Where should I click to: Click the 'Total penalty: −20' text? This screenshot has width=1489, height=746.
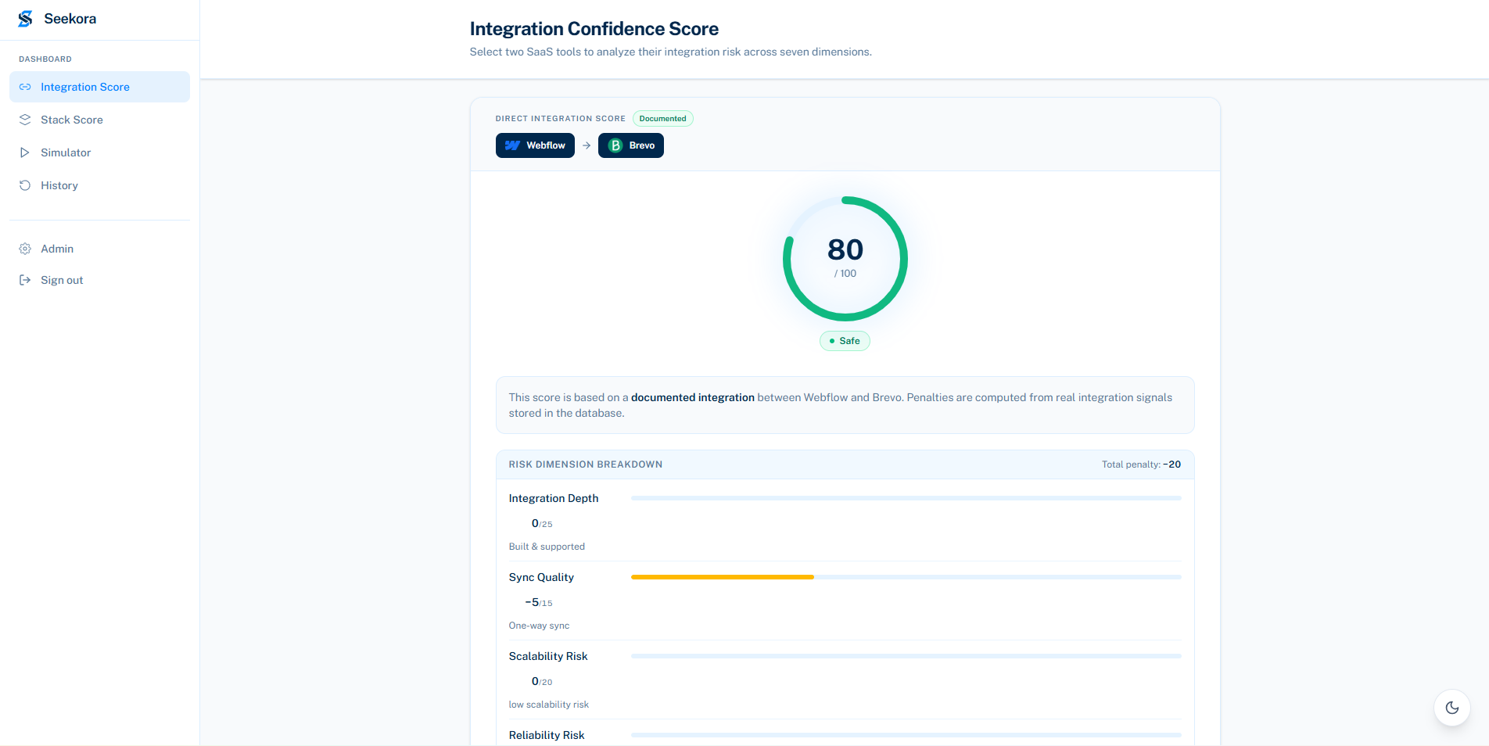pyautogui.click(x=1141, y=464)
